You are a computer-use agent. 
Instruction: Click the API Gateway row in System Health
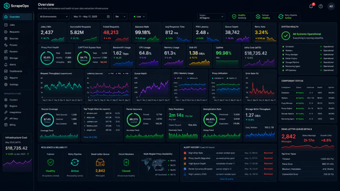click(308, 70)
